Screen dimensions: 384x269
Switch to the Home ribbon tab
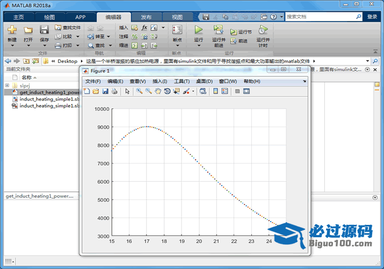pyautogui.click(x=19, y=17)
